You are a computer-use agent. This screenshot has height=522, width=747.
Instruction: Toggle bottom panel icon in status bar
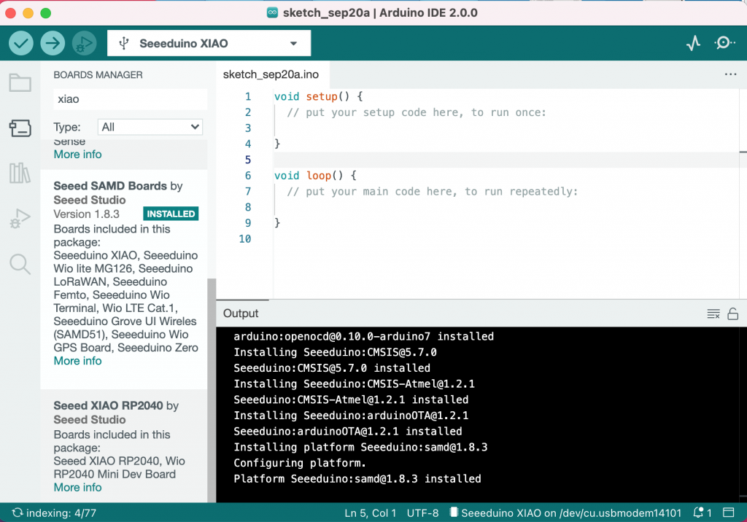(729, 513)
